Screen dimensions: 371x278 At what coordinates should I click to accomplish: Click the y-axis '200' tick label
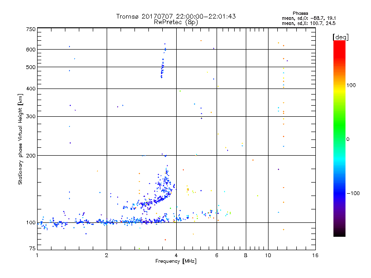[x=31, y=156]
